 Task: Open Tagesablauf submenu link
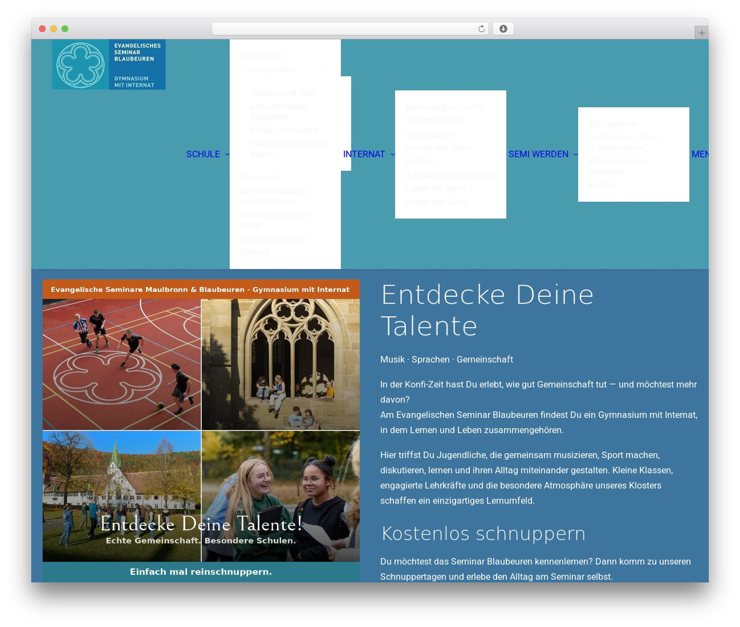click(x=431, y=134)
